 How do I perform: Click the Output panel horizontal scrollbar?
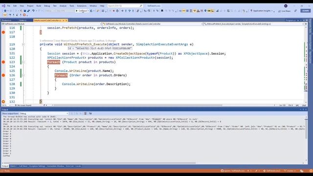pos(99,163)
